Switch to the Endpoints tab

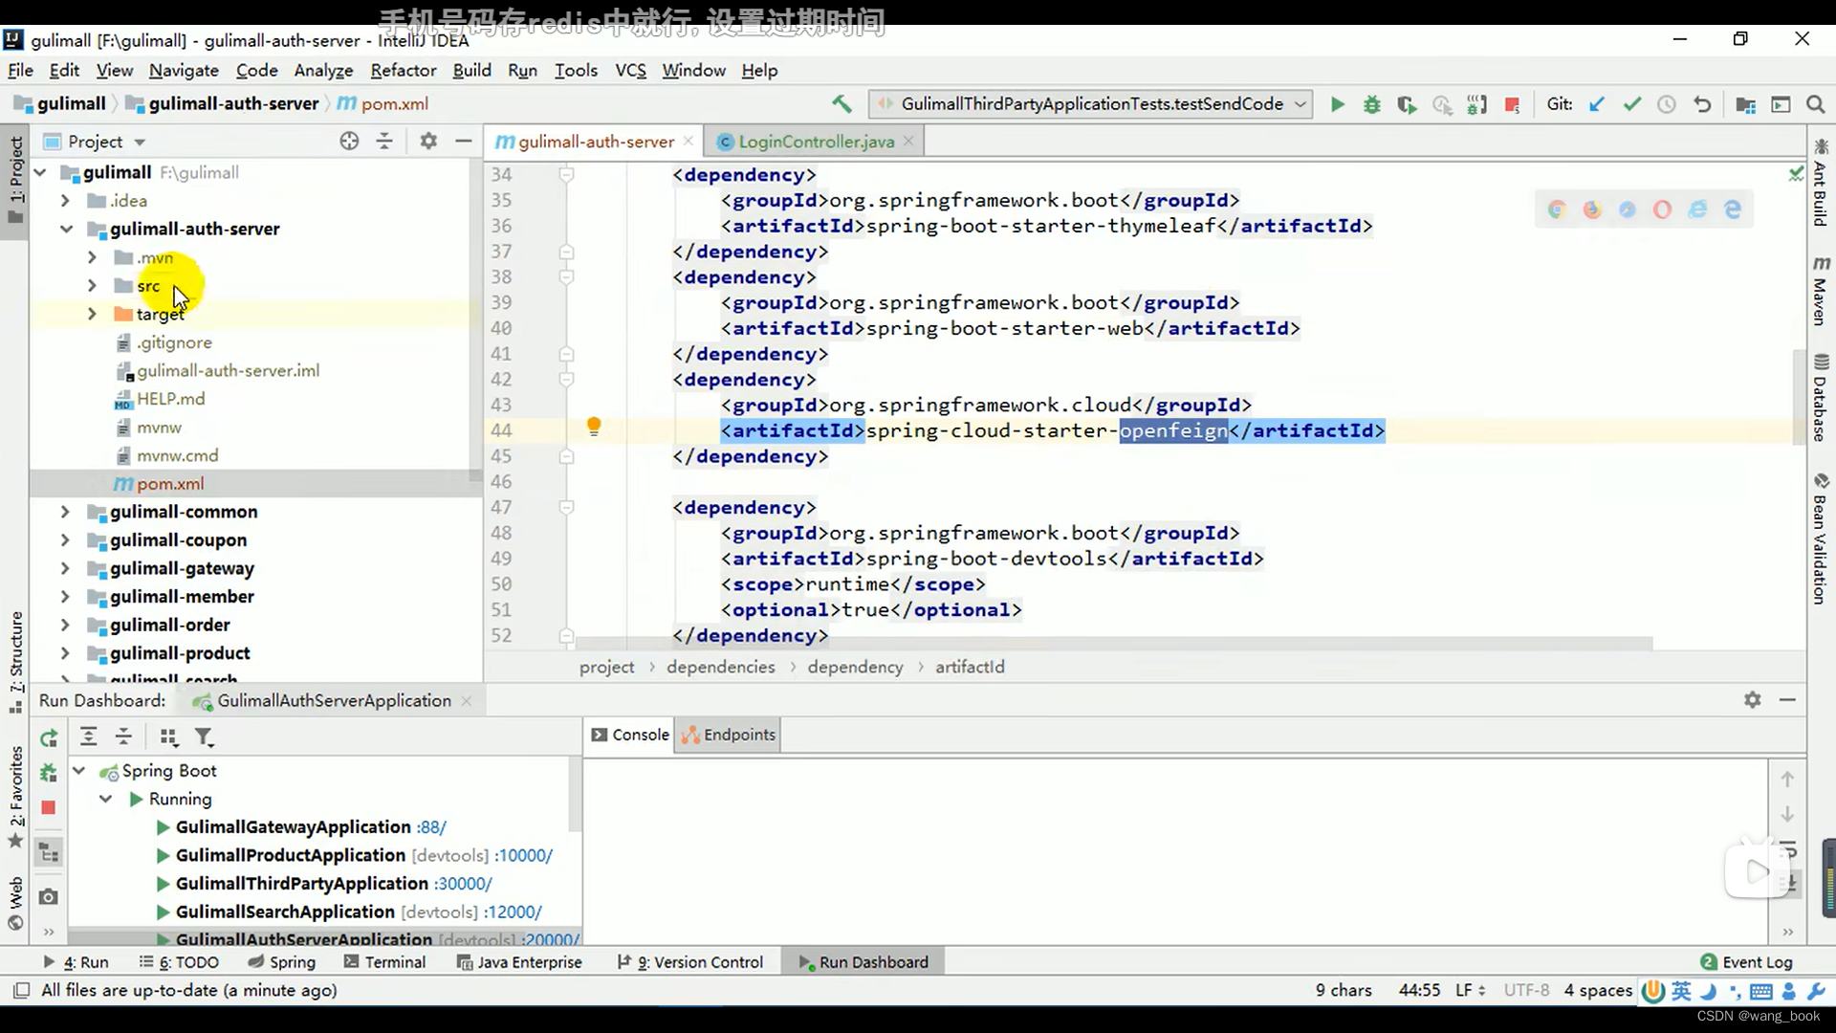tap(729, 735)
